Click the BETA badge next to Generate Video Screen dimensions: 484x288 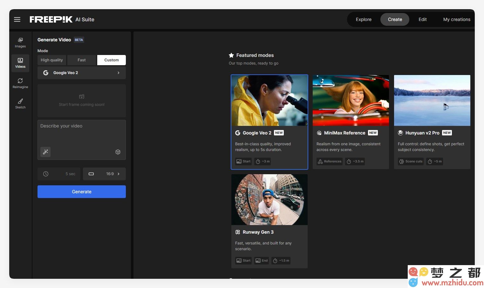coord(79,40)
